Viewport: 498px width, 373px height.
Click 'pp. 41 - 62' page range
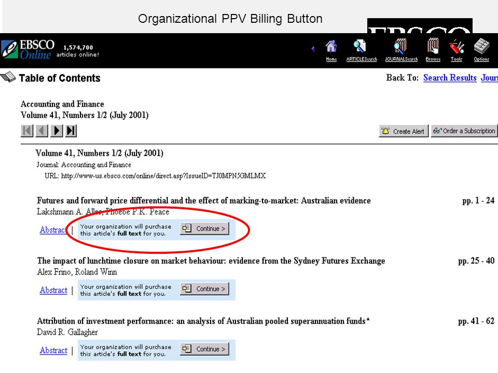[476, 321]
